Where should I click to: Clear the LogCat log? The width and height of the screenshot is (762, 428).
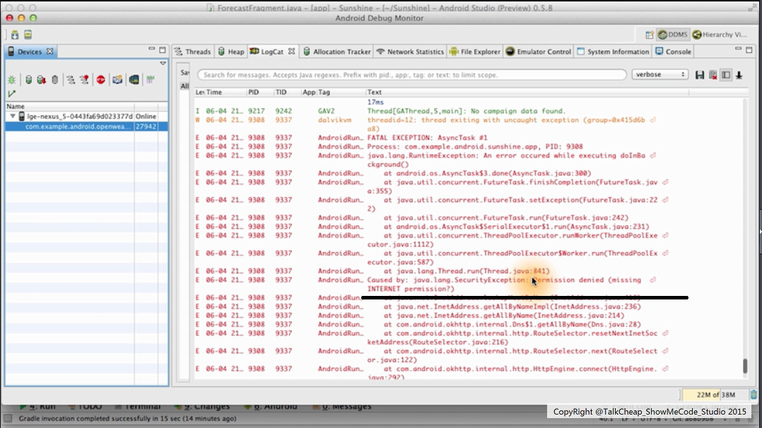tap(713, 75)
